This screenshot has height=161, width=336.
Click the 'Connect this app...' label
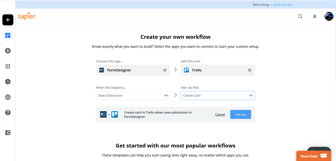coord(110,61)
